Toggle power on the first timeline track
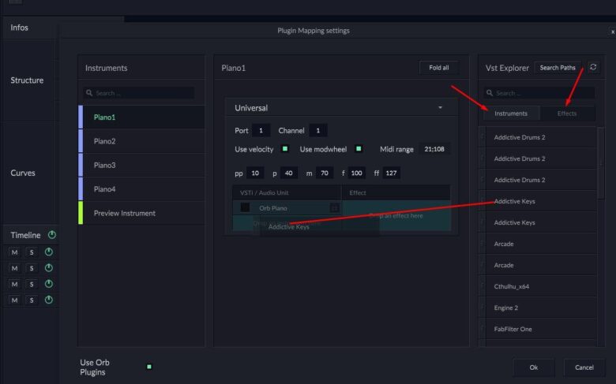Viewport: 616px width, 384px height. [48, 252]
